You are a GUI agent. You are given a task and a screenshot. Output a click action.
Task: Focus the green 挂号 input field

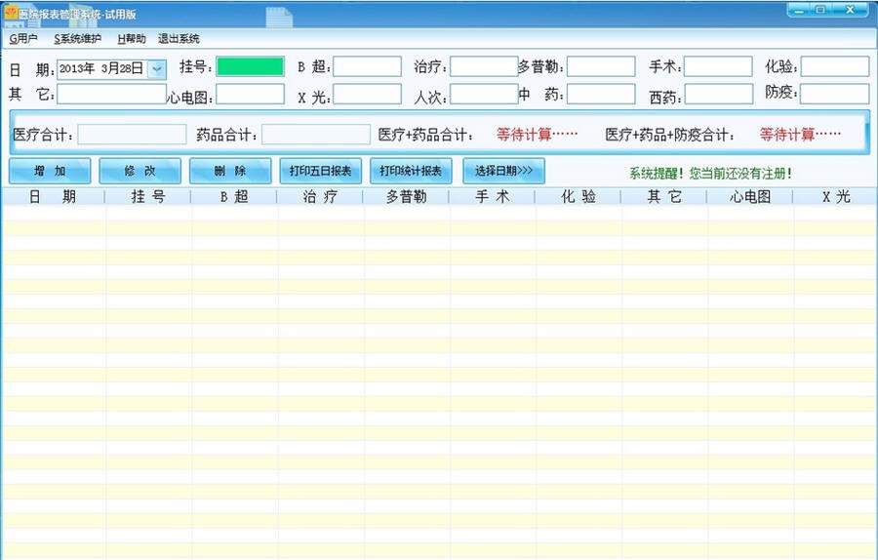coord(250,66)
